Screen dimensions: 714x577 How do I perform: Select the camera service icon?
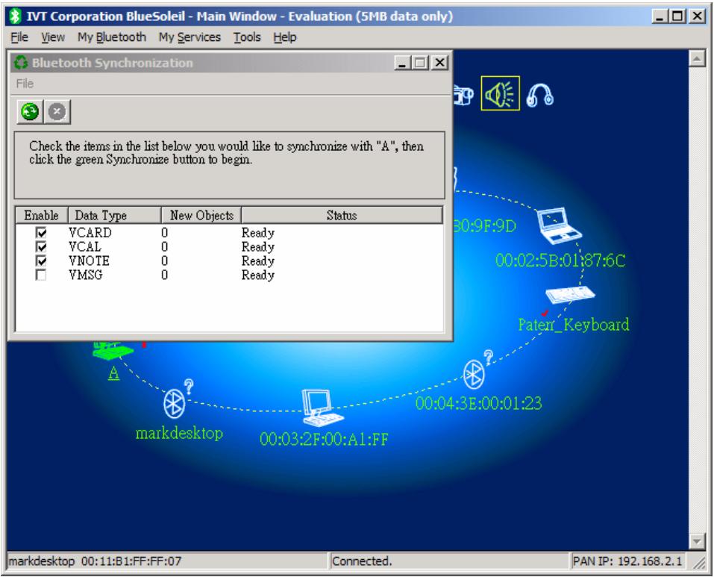pyautogui.click(x=463, y=95)
